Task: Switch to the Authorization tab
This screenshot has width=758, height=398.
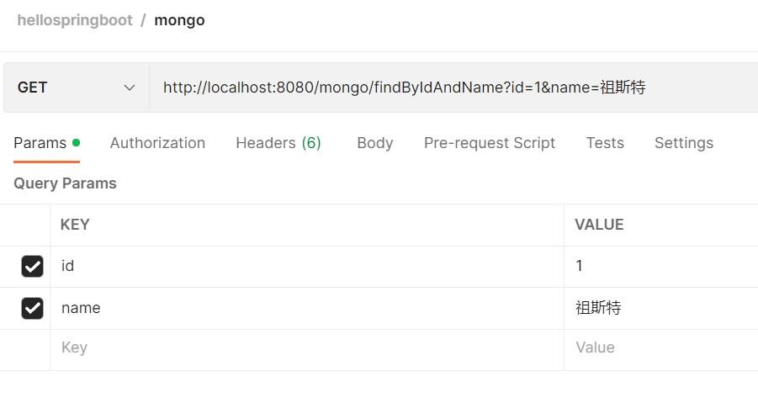Action: click(157, 143)
